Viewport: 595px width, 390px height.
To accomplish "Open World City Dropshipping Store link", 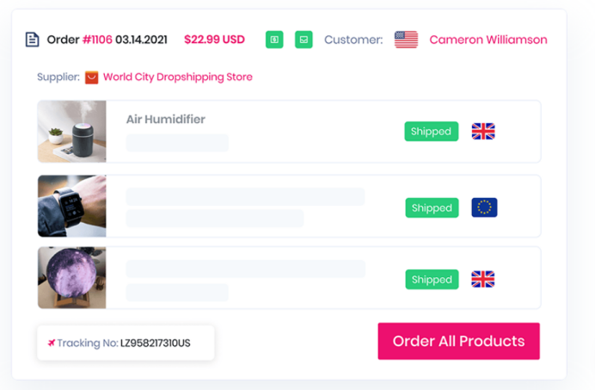I will (178, 77).
